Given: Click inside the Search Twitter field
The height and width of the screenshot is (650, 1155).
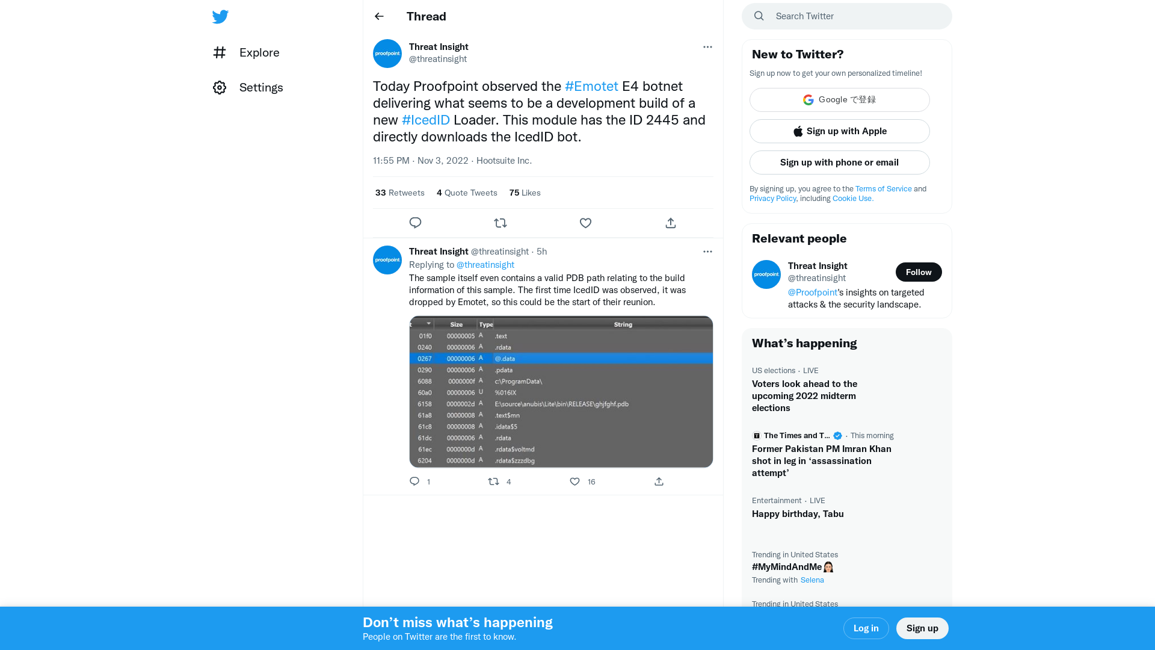Looking at the screenshot, I should 842,16.
